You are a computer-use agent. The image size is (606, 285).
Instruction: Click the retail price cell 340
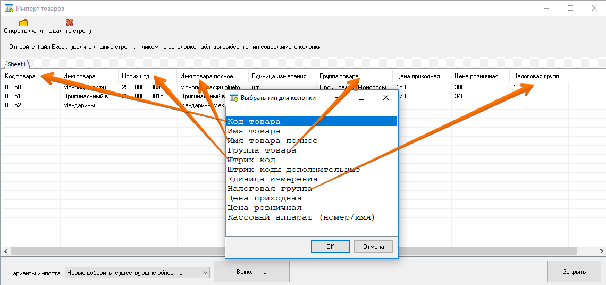coord(481,96)
